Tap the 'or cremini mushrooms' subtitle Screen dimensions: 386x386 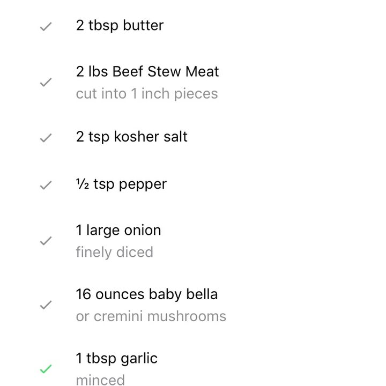pos(151,316)
